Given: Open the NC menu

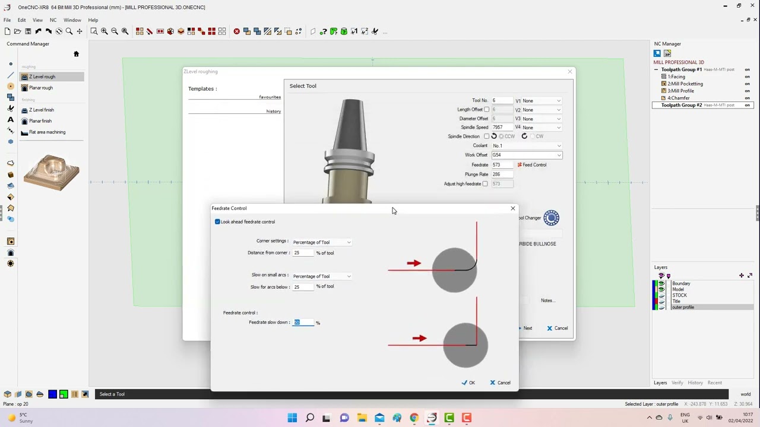Looking at the screenshot, I should click(x=53, y=20).
